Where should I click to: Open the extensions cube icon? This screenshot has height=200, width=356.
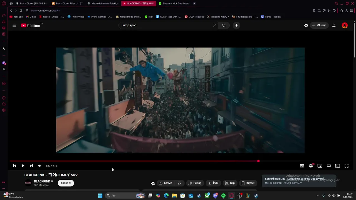(x=341, y=11)
